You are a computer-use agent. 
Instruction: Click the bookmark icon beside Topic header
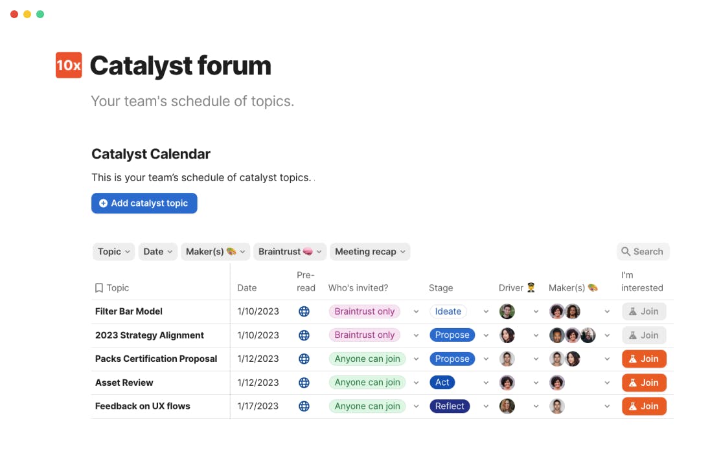[x=99, y=288]
